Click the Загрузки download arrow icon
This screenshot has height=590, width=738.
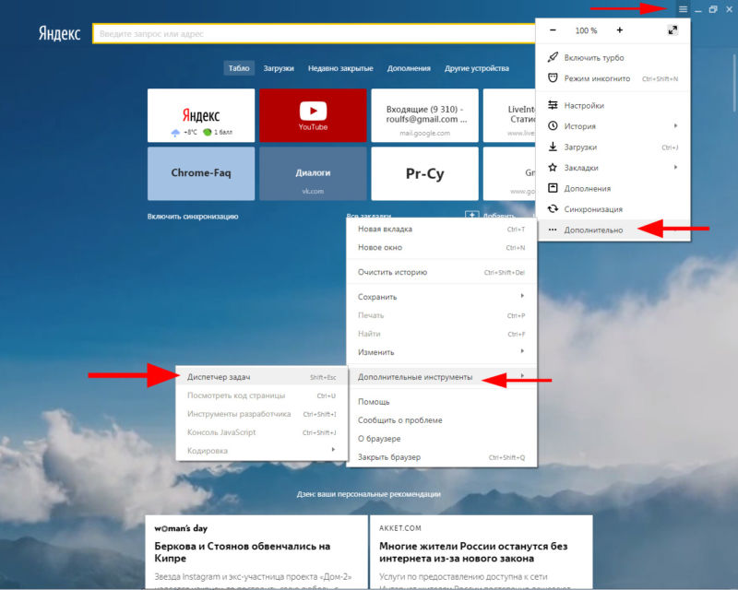pos(553,147)
